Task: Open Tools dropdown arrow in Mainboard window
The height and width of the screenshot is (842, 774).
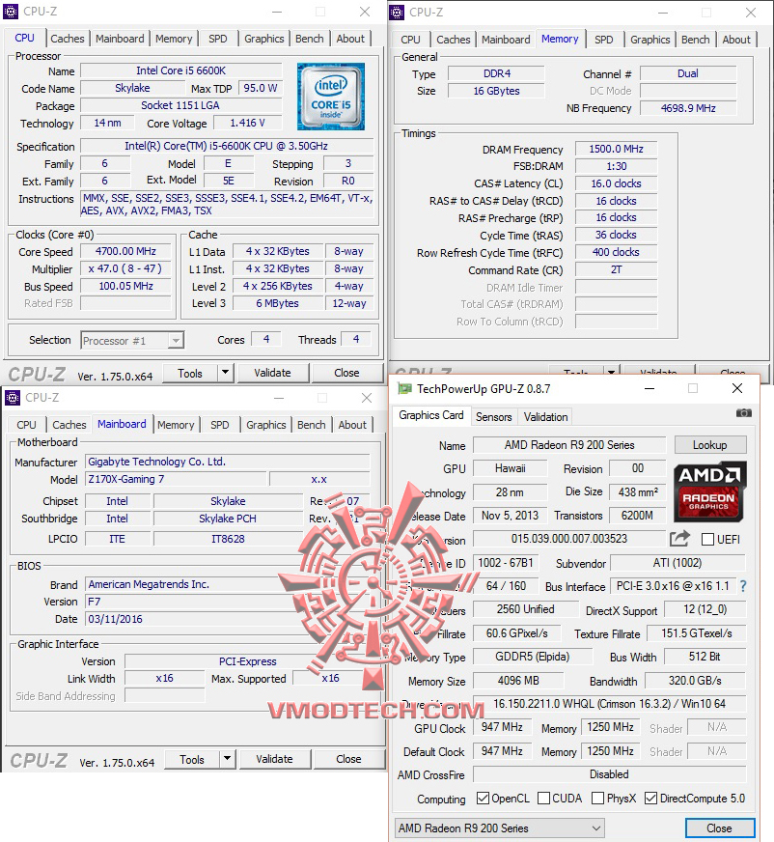Action: point(227,758)
